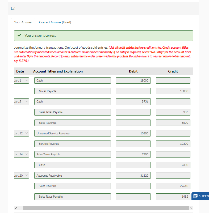Click the Credit column header

pos(173,71)
